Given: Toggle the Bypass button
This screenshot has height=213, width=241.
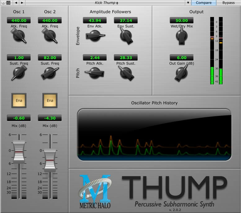Looking at the screenshot, I should pyautogui.click(x=228, y=3).
